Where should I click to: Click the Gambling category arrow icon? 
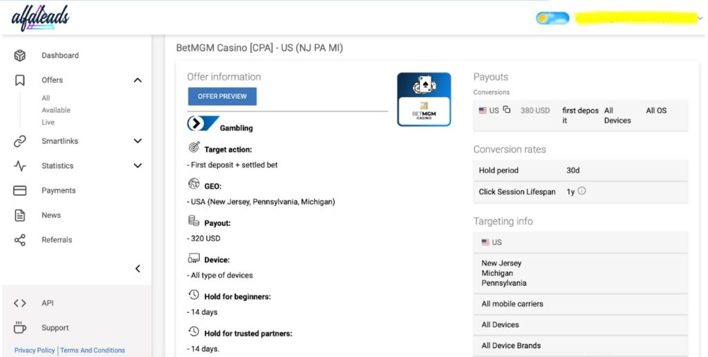(x=203, y=123)
